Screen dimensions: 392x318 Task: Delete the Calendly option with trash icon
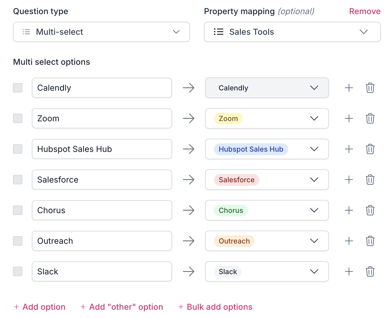(370, 88)
